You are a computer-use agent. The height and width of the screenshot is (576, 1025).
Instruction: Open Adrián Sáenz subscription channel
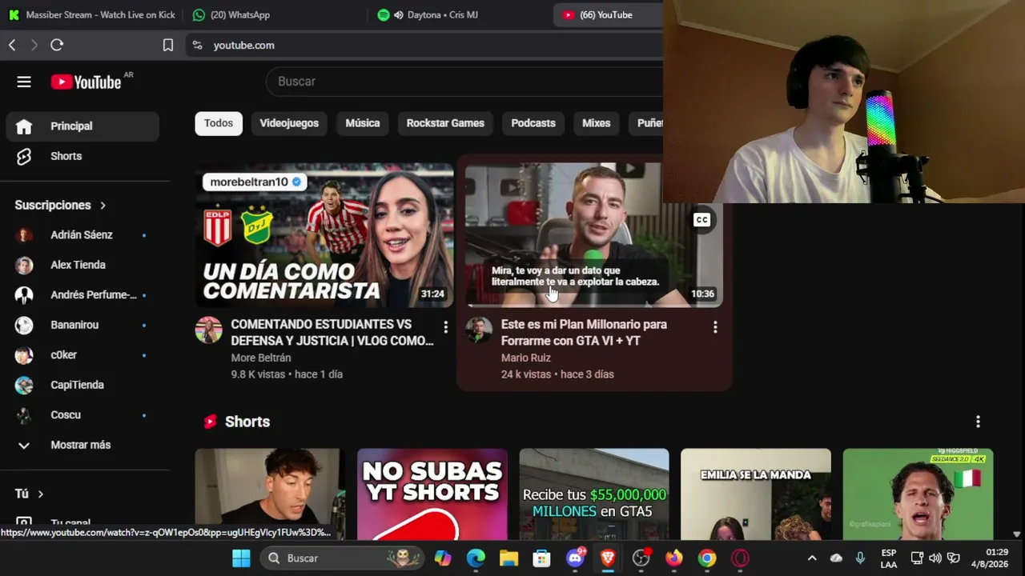tap(84, 235)
